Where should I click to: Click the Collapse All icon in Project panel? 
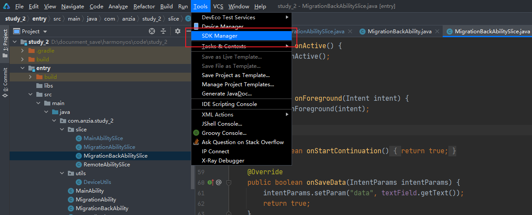pos(163,31)
